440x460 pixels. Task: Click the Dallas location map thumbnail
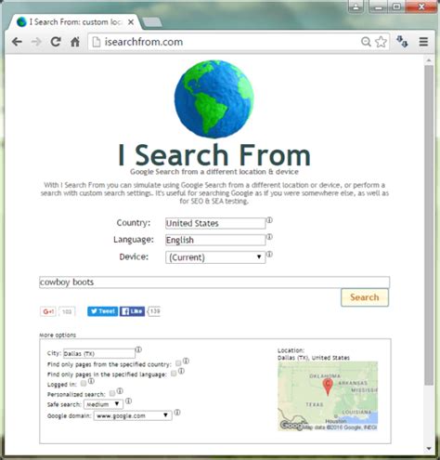(x=328, y=396)
